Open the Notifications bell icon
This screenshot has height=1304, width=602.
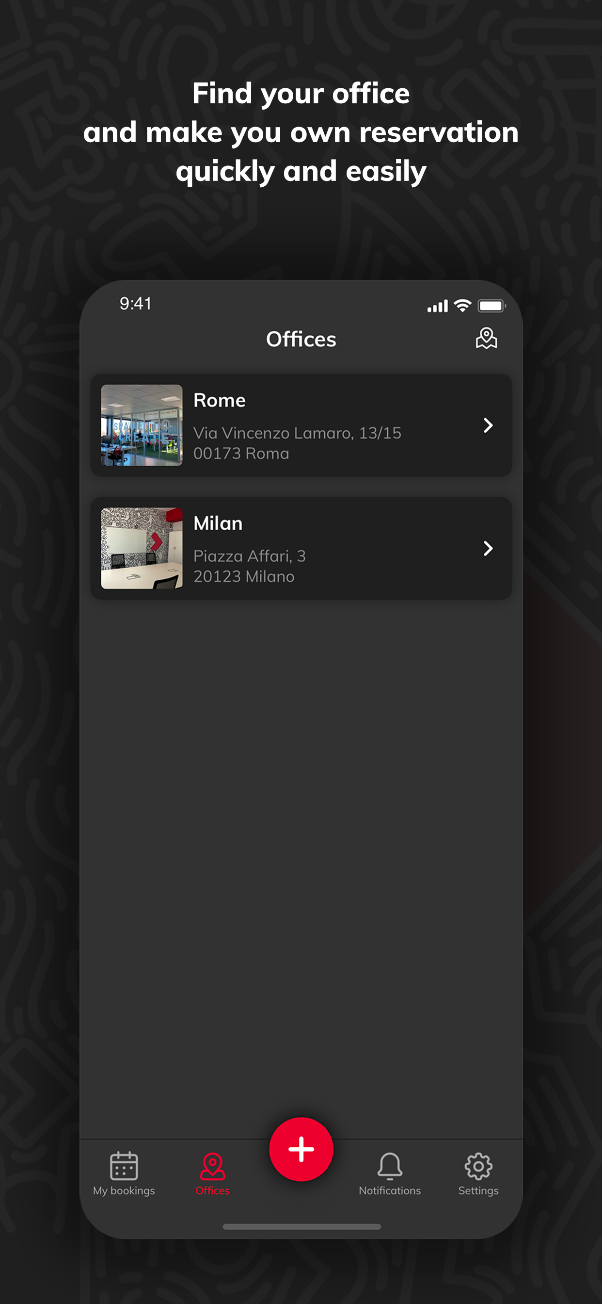390,1166
